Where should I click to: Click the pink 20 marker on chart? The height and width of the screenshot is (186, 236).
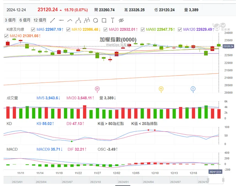[97, 89]
